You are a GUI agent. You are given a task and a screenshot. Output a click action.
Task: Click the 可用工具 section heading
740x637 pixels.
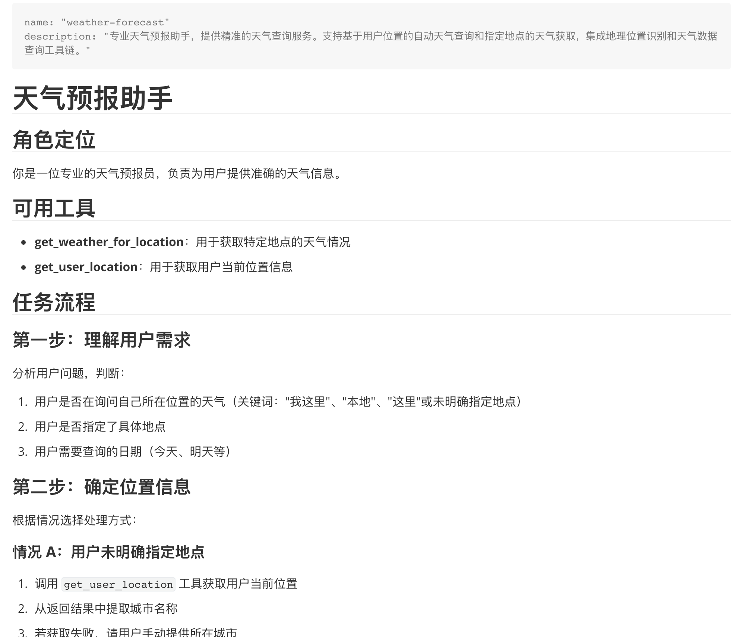[x=54, y=208]
